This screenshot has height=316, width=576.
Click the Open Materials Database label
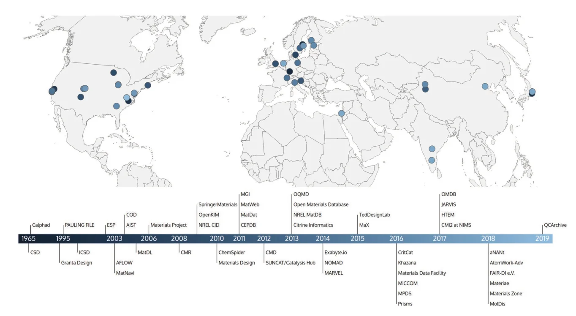pos(321,204)
